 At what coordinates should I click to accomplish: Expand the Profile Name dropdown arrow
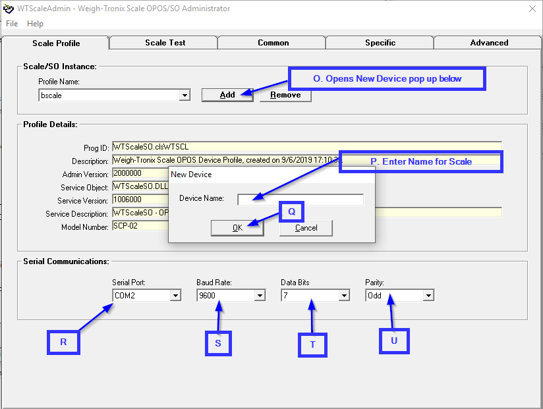(x=185, y=95)
